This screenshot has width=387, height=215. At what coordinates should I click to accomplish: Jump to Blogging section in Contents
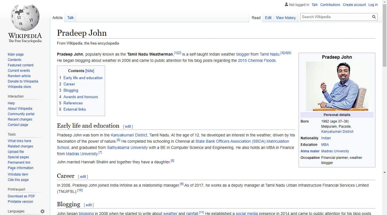[71, 90]
